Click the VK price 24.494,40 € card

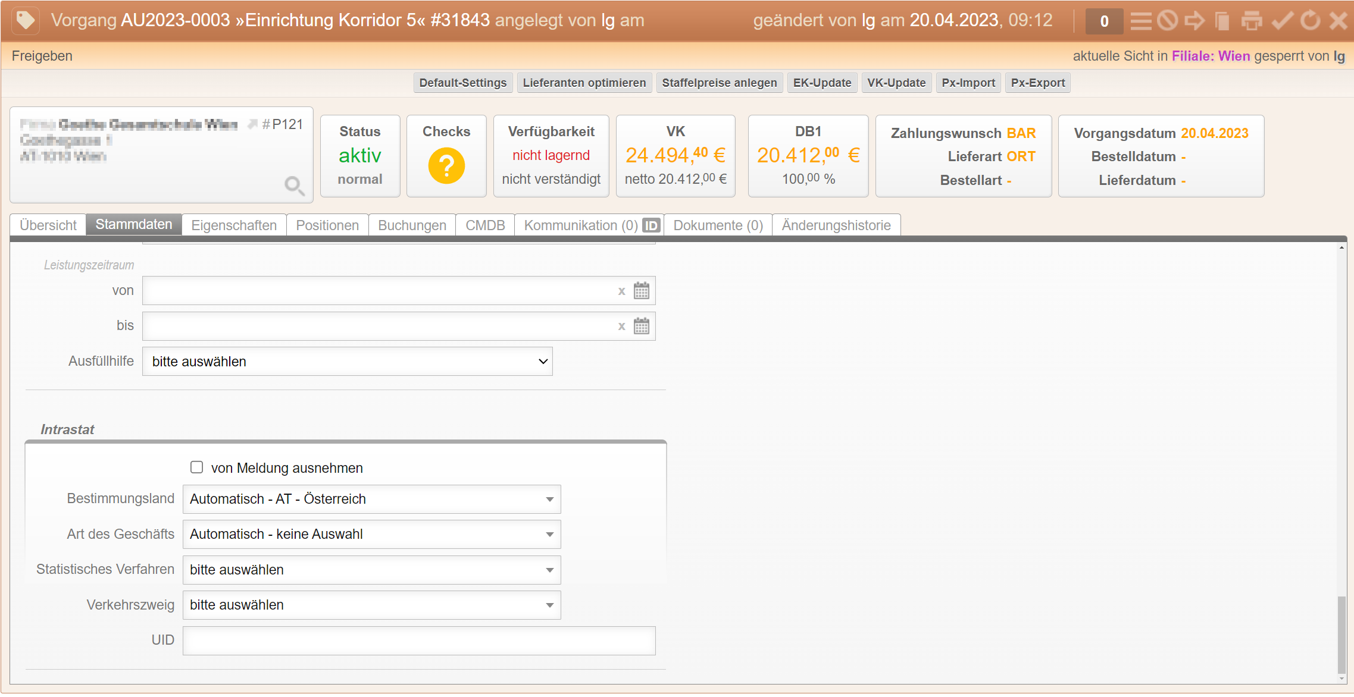(676, 156)
